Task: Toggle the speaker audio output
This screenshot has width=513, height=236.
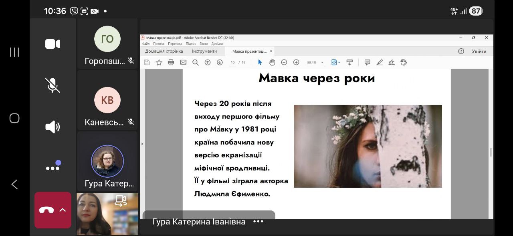Action: click(x=53, y=127)
